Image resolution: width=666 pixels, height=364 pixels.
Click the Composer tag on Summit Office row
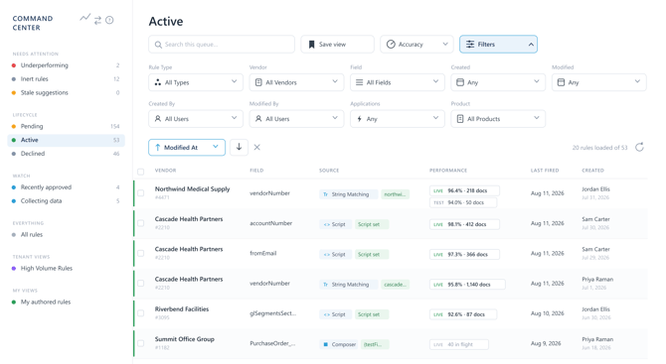(x=340, y=344)
